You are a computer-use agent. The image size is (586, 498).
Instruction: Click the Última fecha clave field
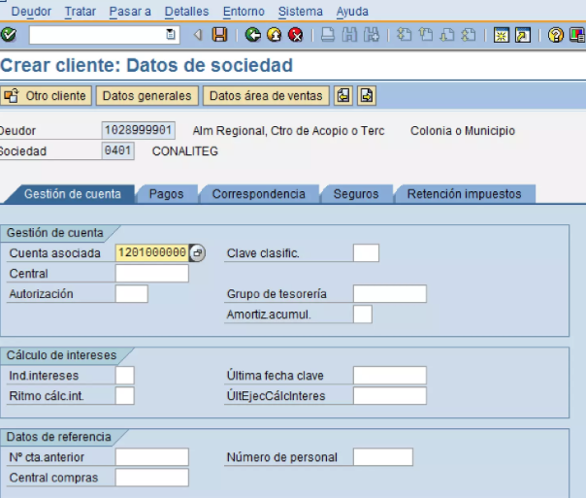(390, 375)
